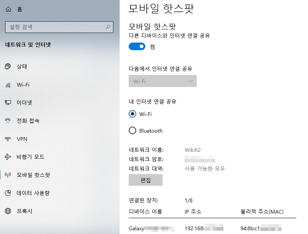Click the connected devices count 1/8

pyautogui.click(x=189, y=200)
